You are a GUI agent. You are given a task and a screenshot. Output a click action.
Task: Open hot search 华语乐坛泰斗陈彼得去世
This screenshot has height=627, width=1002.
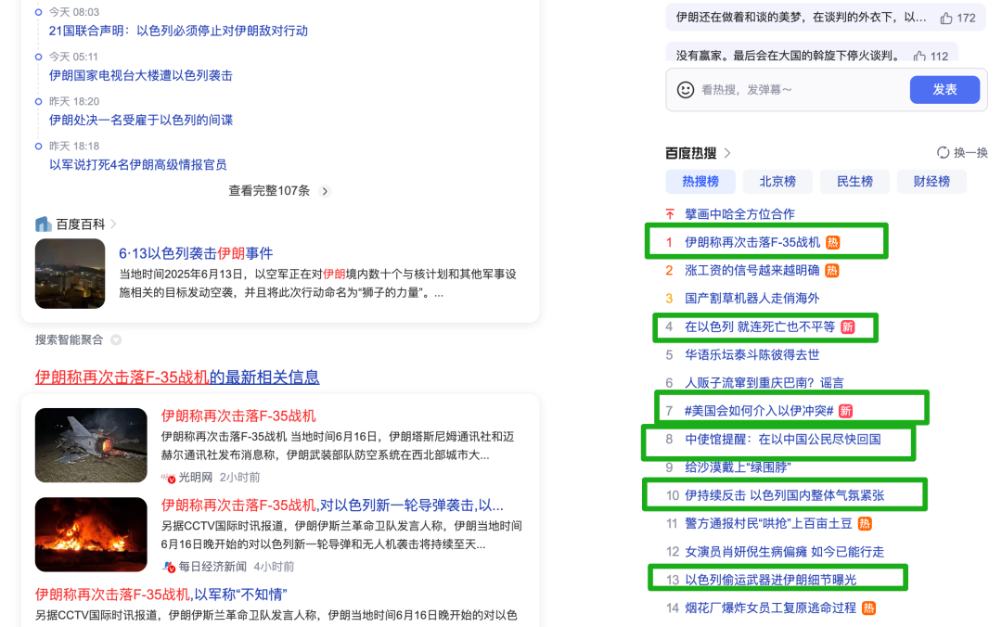pyautogui.click(x=751, y=355)
